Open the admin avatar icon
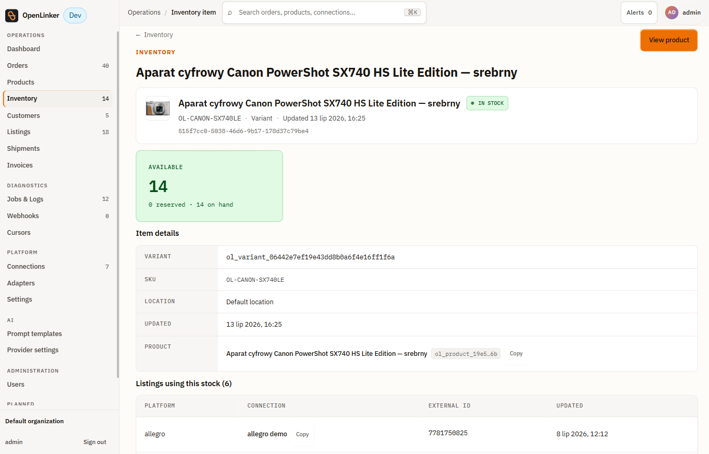Image resolution: width=709 pixels, height=454 pixels. 671,13
